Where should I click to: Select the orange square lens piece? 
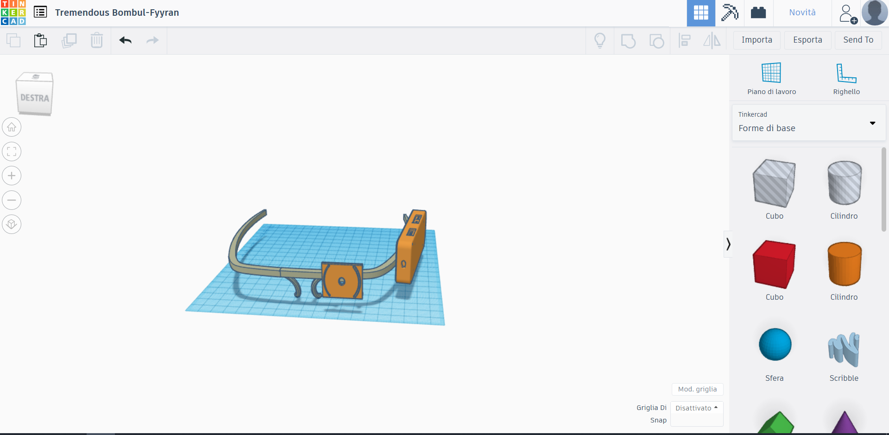click(342, 280)
